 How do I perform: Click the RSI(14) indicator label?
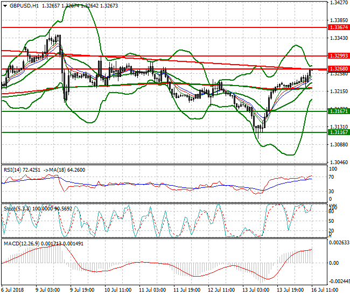point(13,170)
